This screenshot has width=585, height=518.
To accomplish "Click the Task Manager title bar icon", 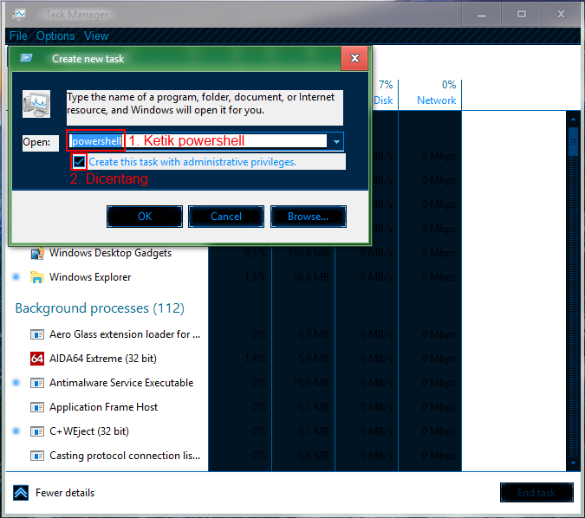I will 19,15.
